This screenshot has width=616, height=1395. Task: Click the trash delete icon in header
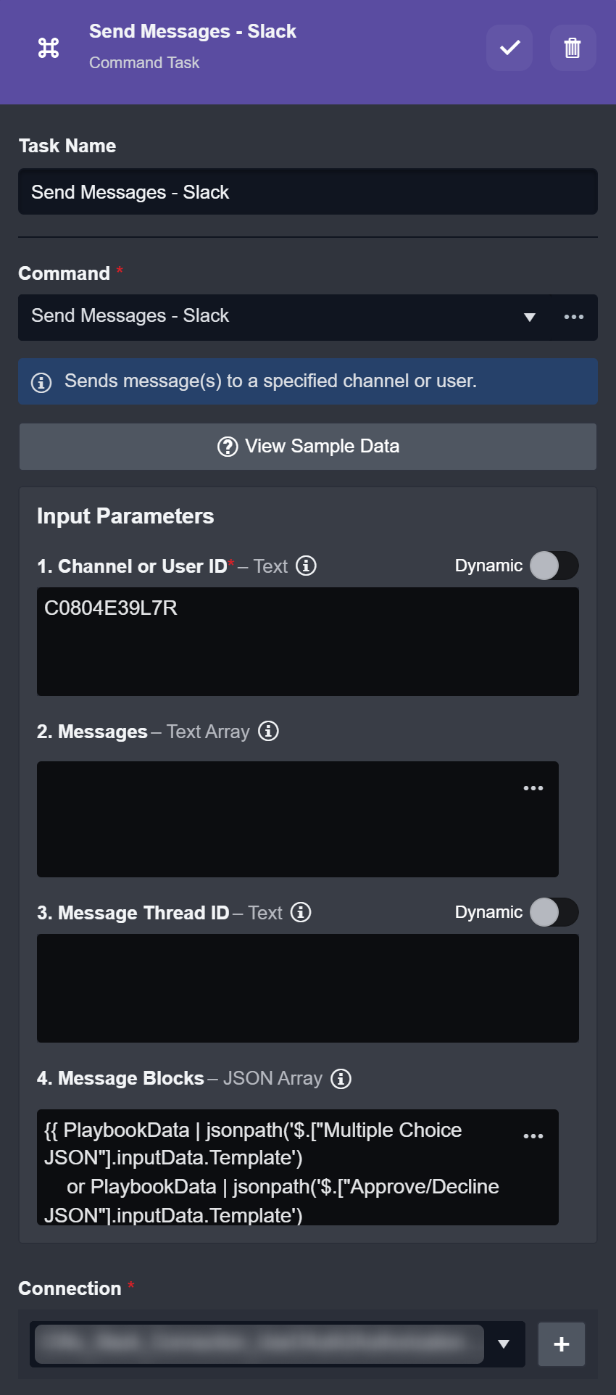[573, 48]
